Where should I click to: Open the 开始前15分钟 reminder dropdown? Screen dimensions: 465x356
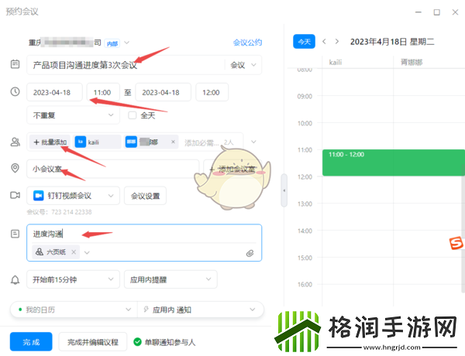click(x=74, y=279)
